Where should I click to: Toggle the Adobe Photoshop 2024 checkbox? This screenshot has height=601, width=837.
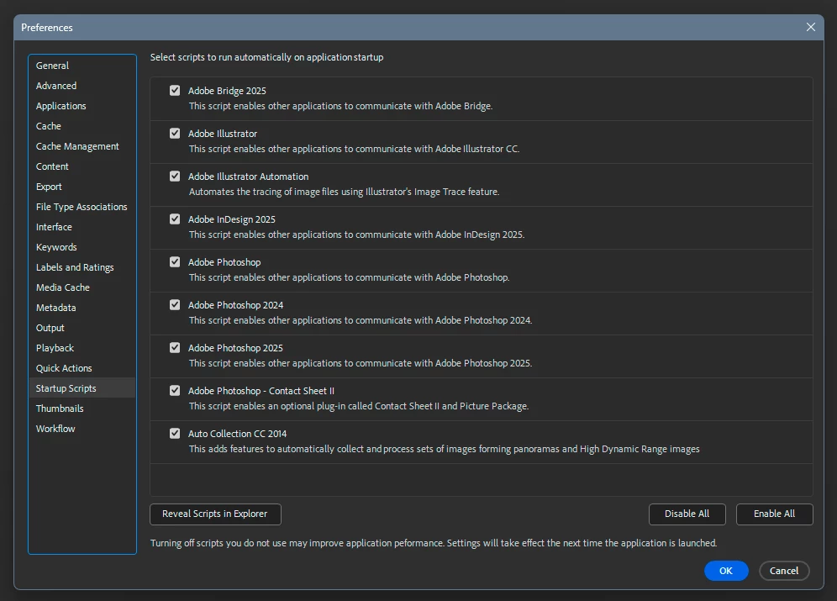coord(175,304)
